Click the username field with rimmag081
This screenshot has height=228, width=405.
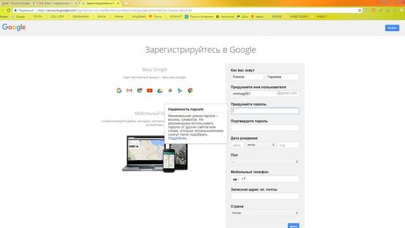(265, 94)
